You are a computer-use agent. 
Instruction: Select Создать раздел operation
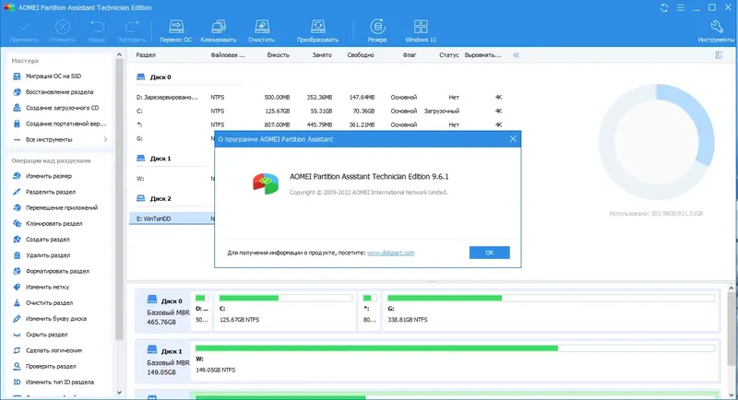(x=48, y=240)
